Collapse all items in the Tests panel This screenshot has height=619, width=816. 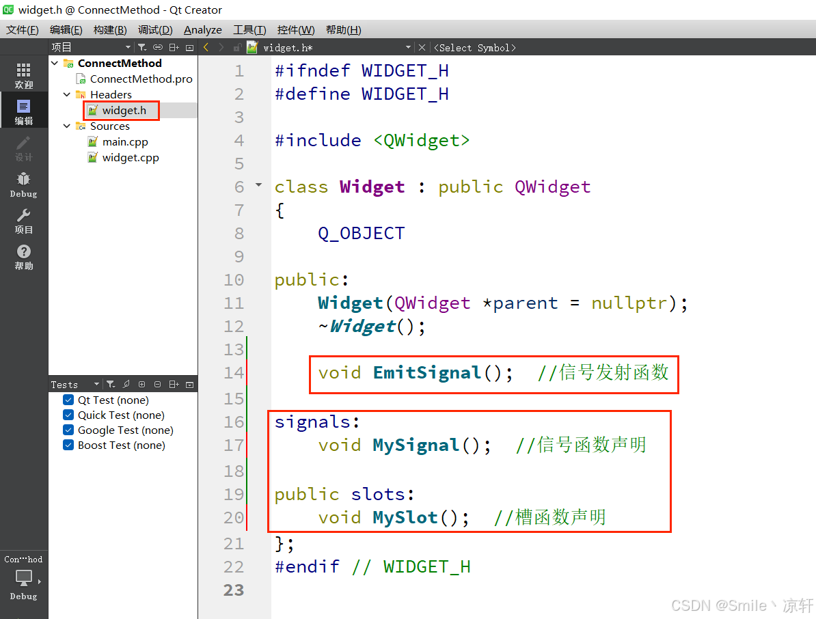point(158,385)
